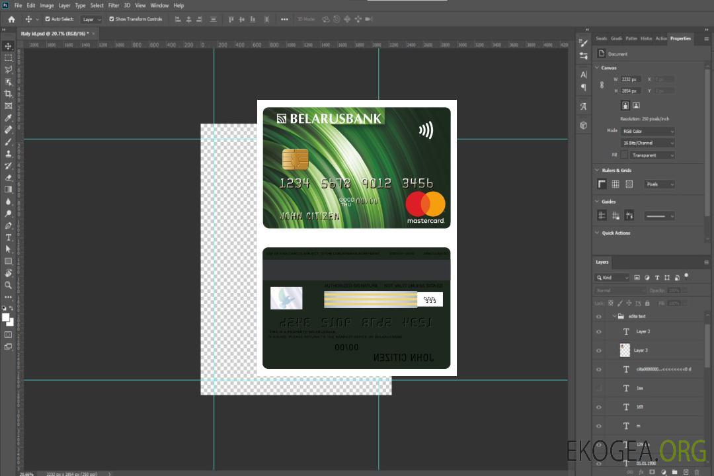Open the Character panel icon

(583, 75)
